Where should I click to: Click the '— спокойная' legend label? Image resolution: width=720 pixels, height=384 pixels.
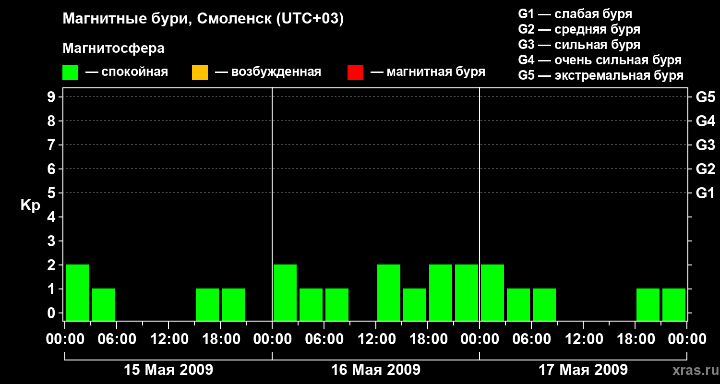click(127, 72)
